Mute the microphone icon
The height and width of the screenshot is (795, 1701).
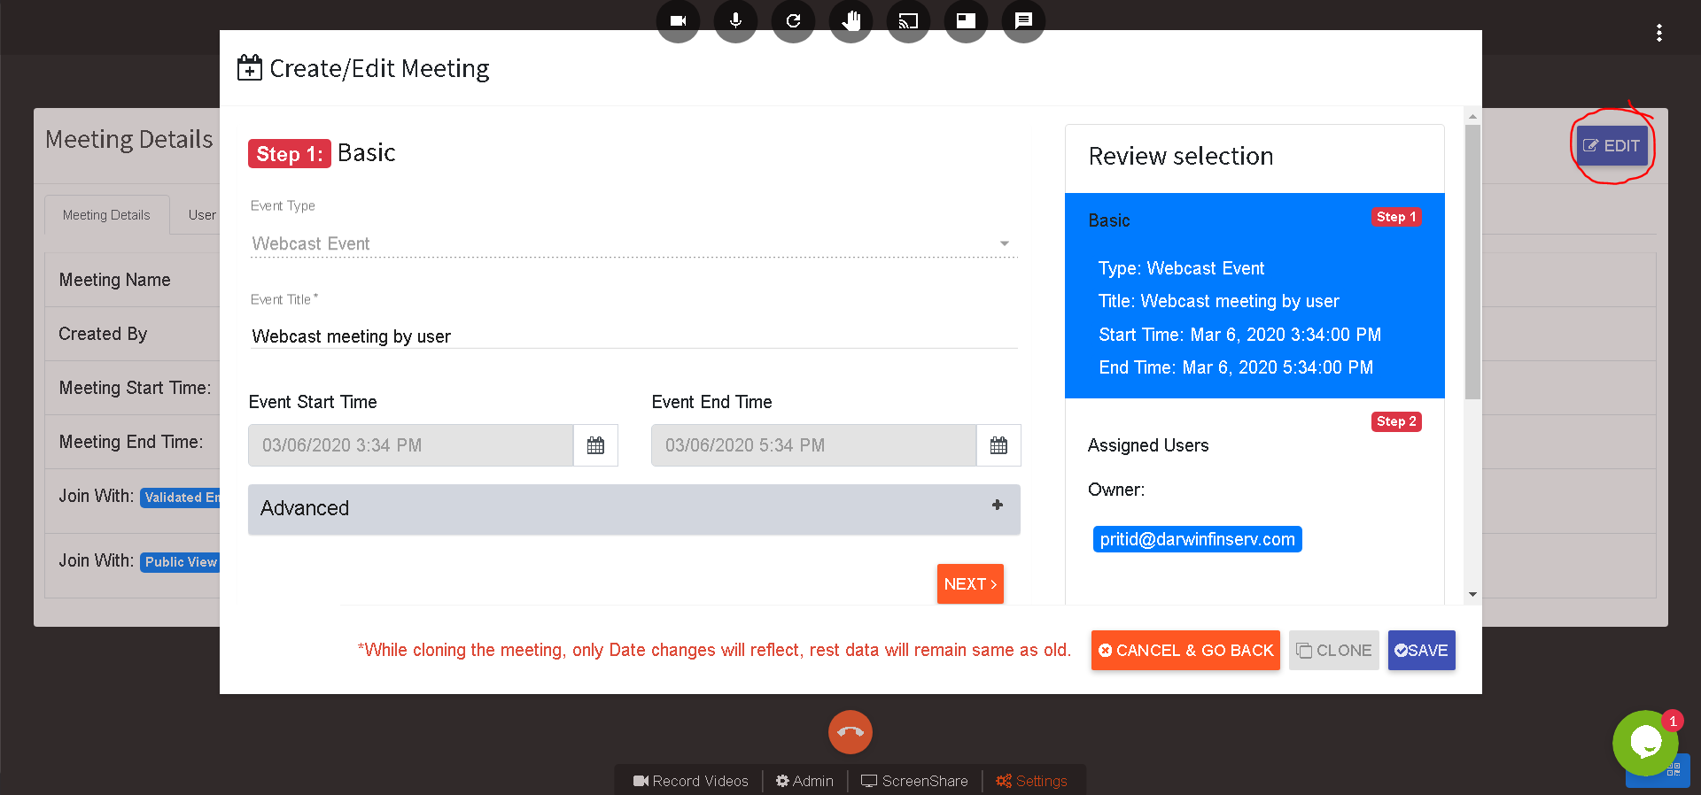735,20
